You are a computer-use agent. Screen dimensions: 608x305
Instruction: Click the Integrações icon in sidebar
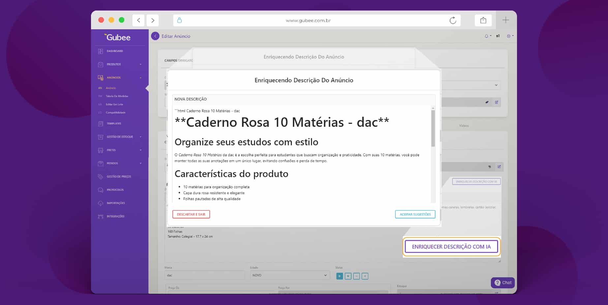pyautogui.click(x=101, y=216)
